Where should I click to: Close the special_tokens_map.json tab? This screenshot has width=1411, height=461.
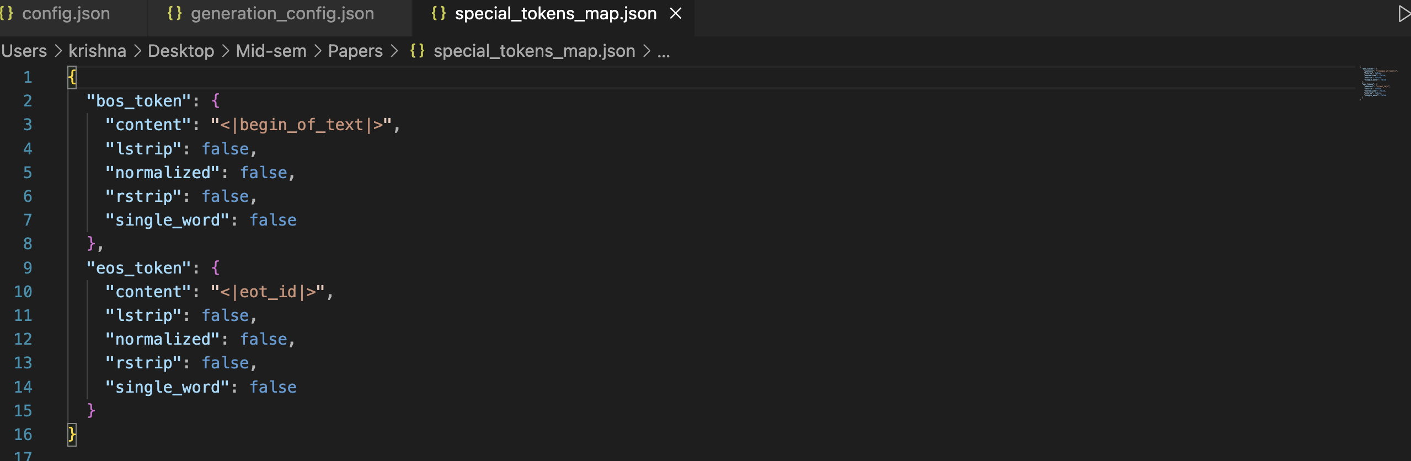tap(676, 13)
